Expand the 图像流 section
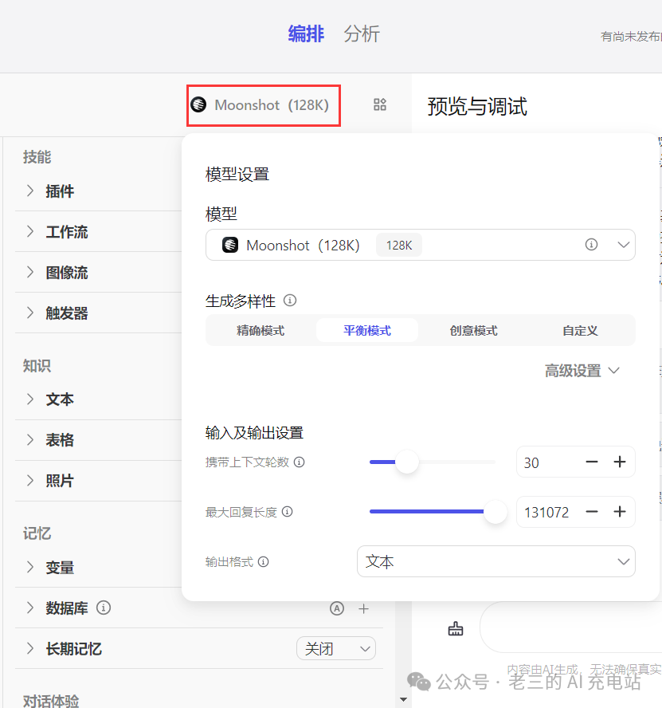Image resolution: width=662 pixels, height=708 pixels. tap(30, 272)
